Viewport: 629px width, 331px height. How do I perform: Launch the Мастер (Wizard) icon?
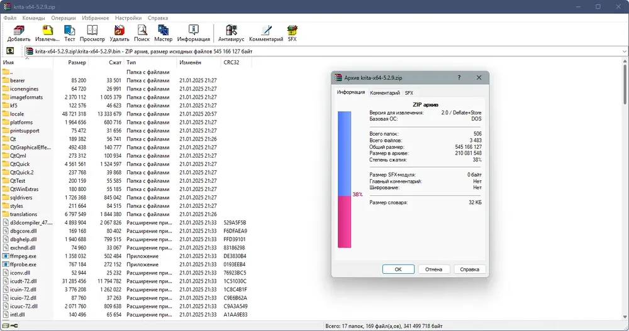click(164, 33)
